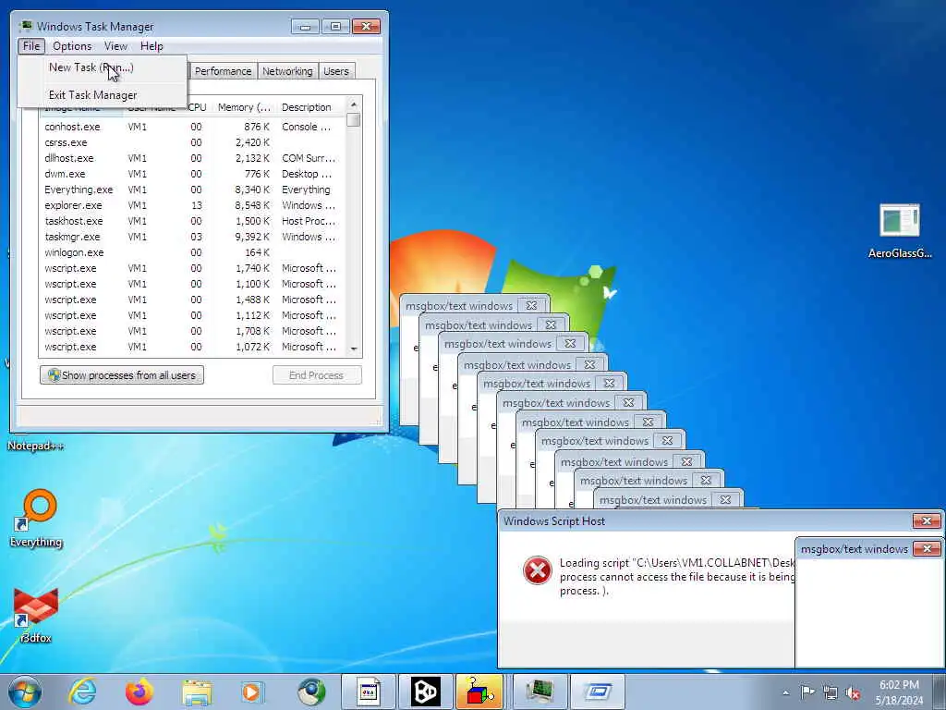Click the End Process button
This screenshot has width=946, height=710.
click(317, 375)
